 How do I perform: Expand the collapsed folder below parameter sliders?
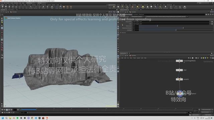[x=121, y=33]
